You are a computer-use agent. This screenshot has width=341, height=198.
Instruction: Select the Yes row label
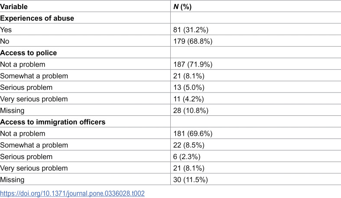pyautogui.click(x=6, y=30)
